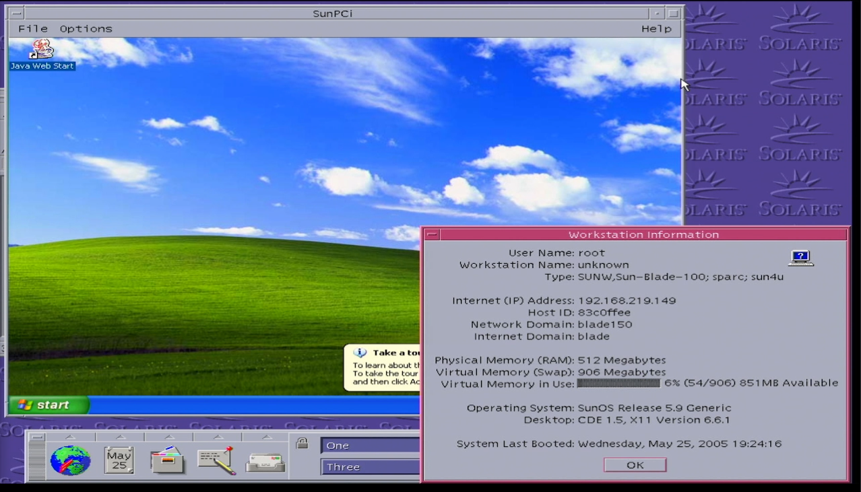The image size is (861, 492).
Task: Open the Mailer inbox tray icon
Action: 265,463
